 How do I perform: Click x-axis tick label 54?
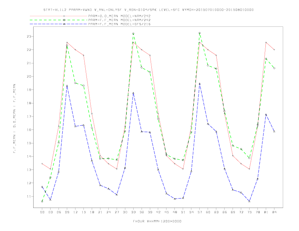[x=191, y=212]
